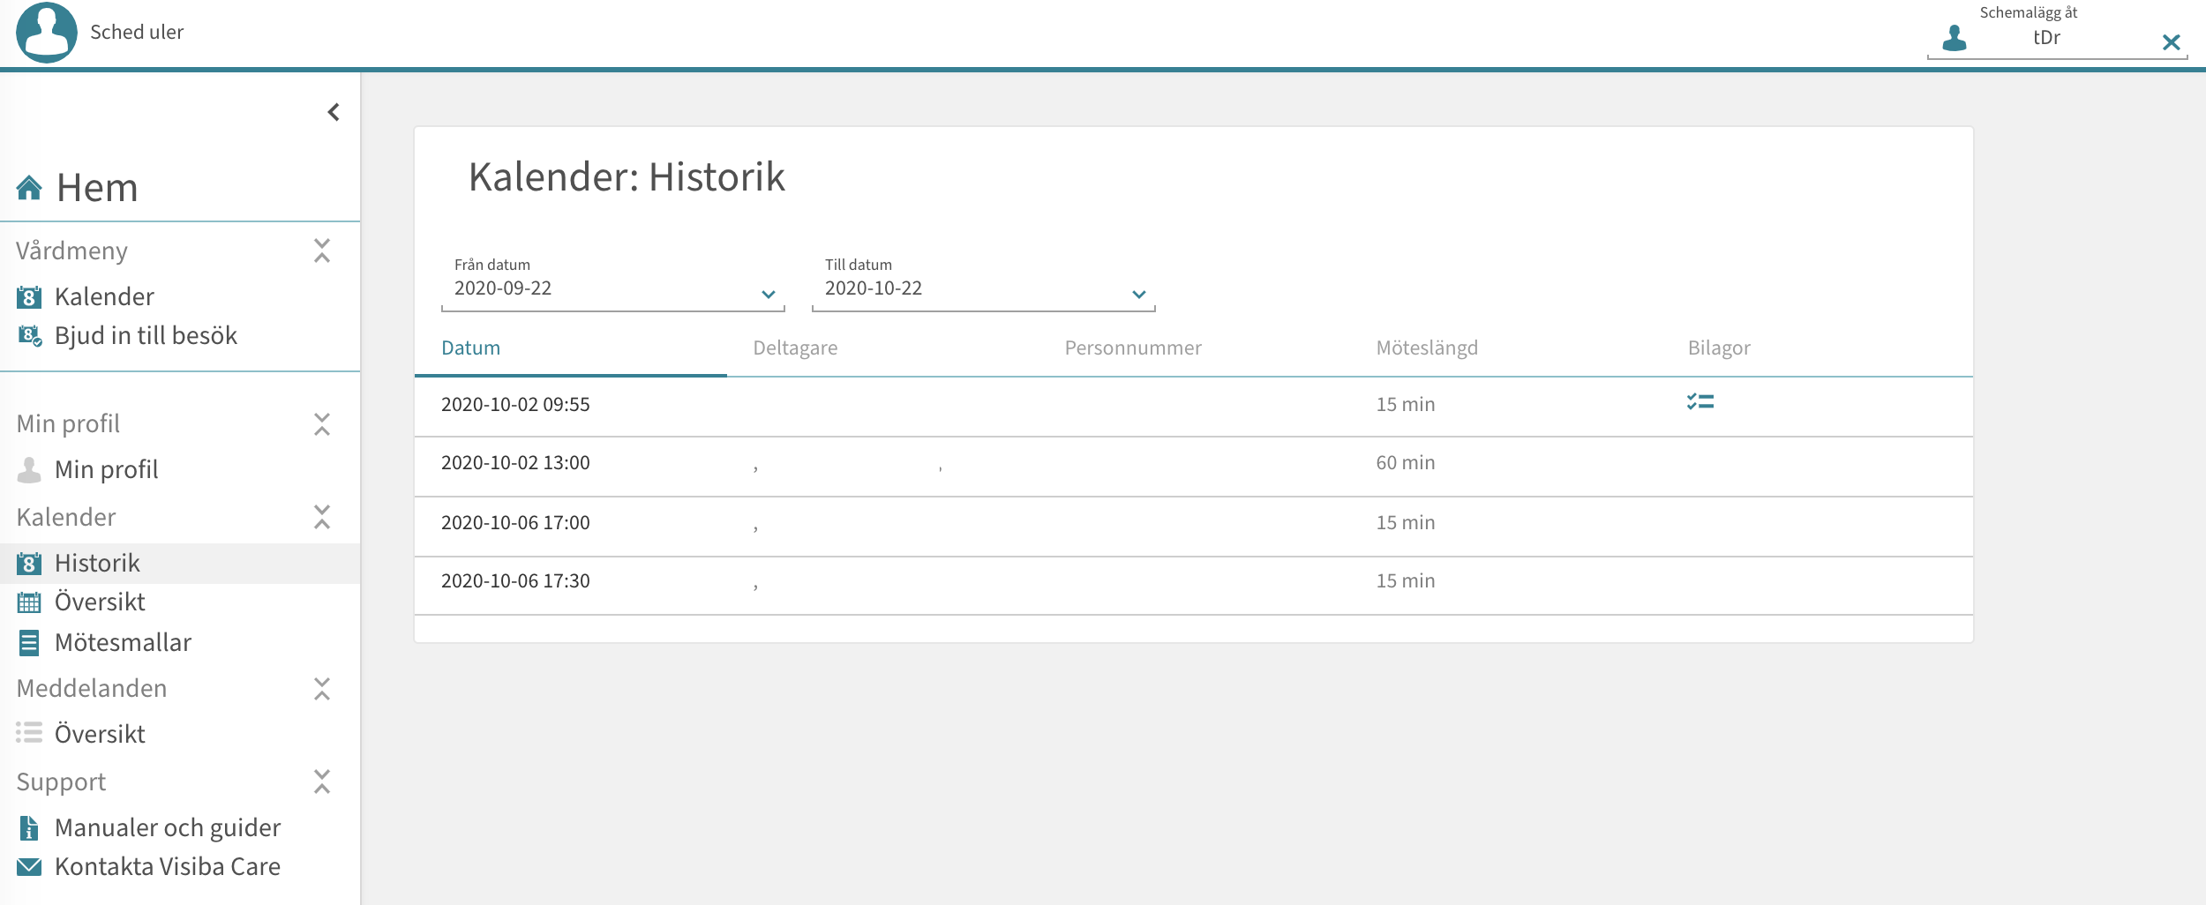Sort by the Möteslängd column
Viewport: 2206px width, 905px height.
(x=1427, y=348)
